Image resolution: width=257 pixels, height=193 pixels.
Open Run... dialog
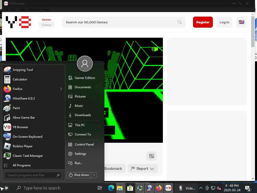tap(84, 163)
